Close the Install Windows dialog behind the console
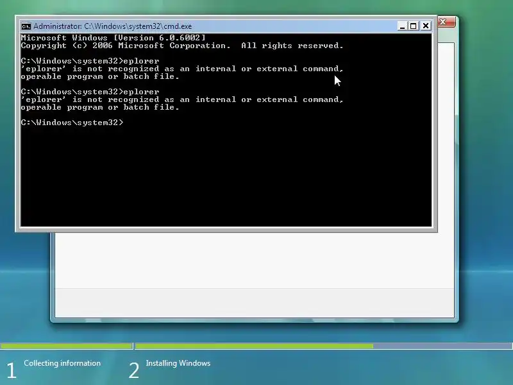This screenshot has width=513, height=385. pyautogui.click(x=445, y=22)
